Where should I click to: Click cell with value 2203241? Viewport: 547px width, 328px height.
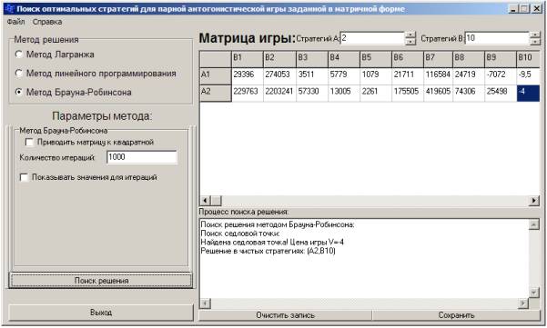[279, 94]
